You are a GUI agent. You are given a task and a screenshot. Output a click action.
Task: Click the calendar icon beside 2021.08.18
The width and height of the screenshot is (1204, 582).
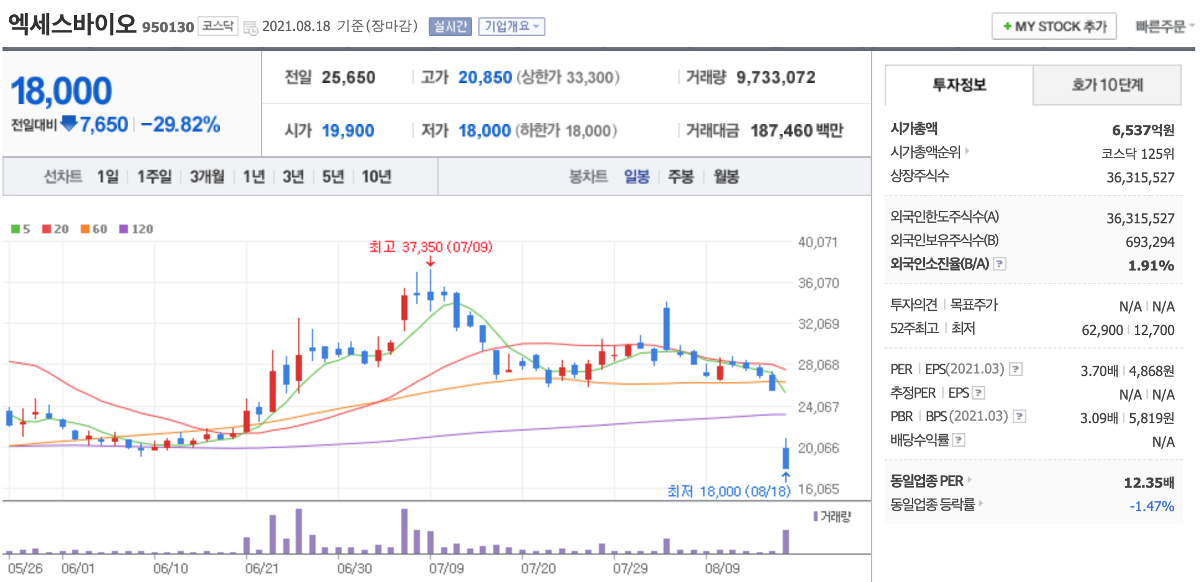(250, 27)
